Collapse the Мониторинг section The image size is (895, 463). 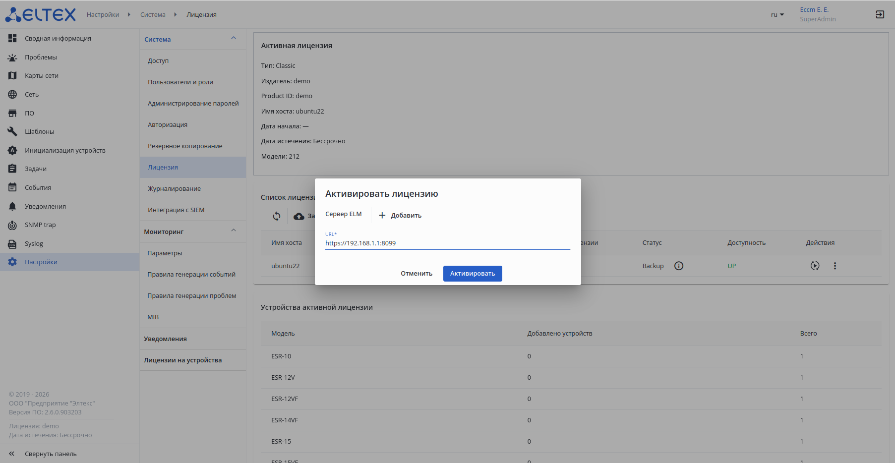tap(234, 231)
